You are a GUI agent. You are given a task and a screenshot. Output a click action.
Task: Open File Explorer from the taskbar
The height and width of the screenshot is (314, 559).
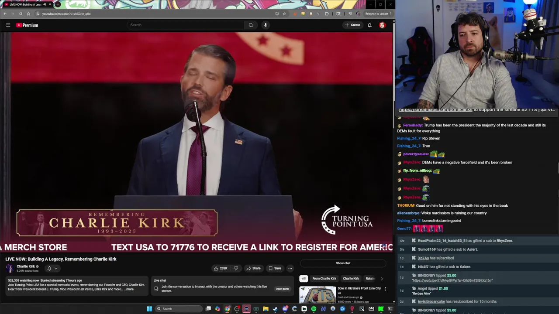coord(266,309)
